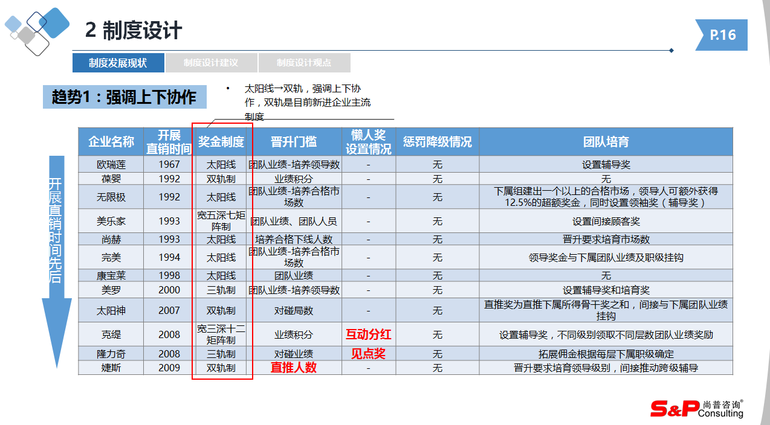Select the year 2000 cell

coord(169,290)
